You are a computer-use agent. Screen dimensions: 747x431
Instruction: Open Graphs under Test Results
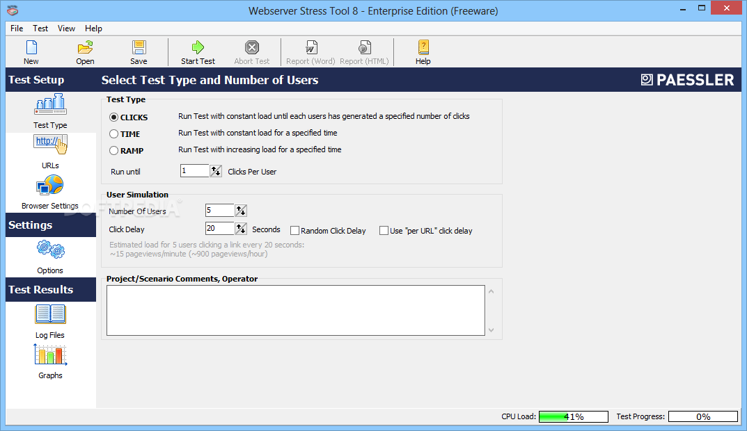click(50, 362)
